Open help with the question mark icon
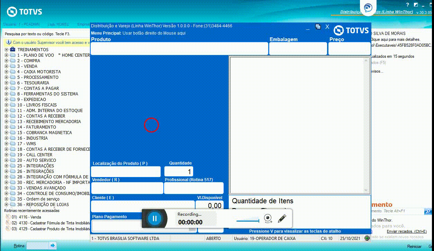This screenshot has width=434, height=251. pyautogui.click(x=408, y=5)
